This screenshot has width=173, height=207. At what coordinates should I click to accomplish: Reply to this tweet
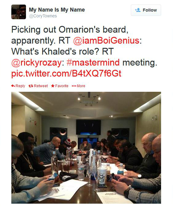pos(18,86)
